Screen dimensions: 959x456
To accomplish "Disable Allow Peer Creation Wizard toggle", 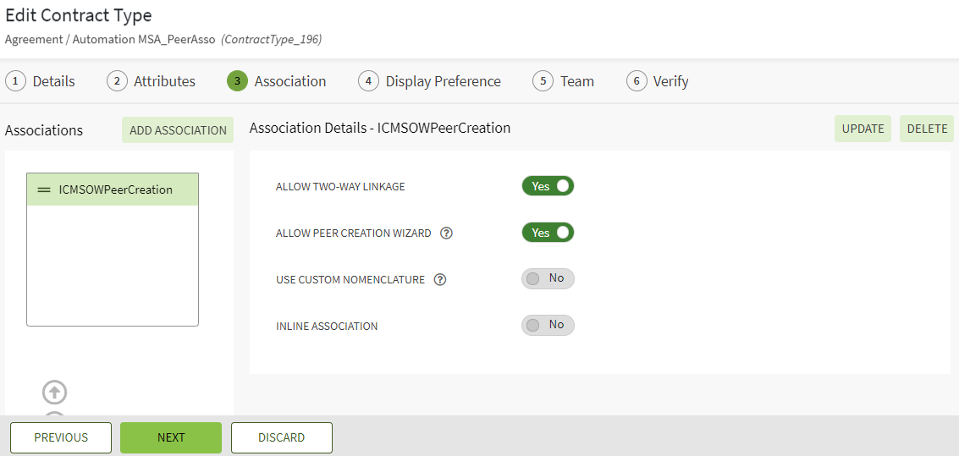I will coord(548,233).
